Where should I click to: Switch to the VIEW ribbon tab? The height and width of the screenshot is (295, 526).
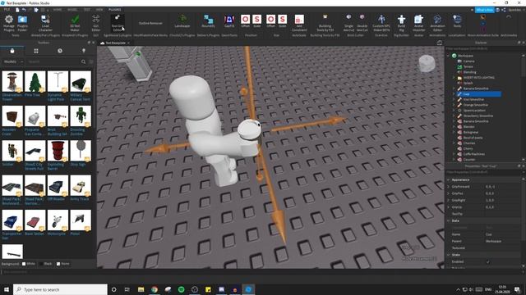click(x=99, y=9)
